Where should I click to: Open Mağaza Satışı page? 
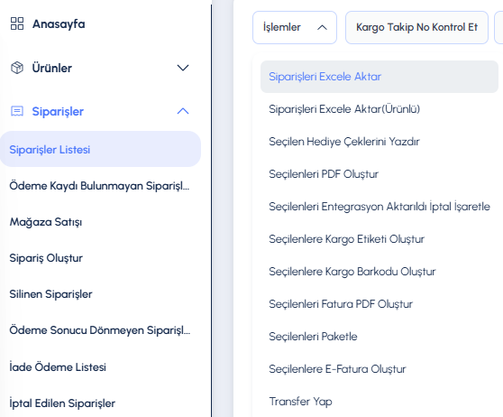[x=46, y=222]
